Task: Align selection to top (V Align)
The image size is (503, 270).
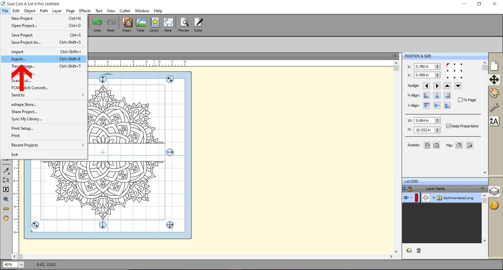Action: [427, 106]
